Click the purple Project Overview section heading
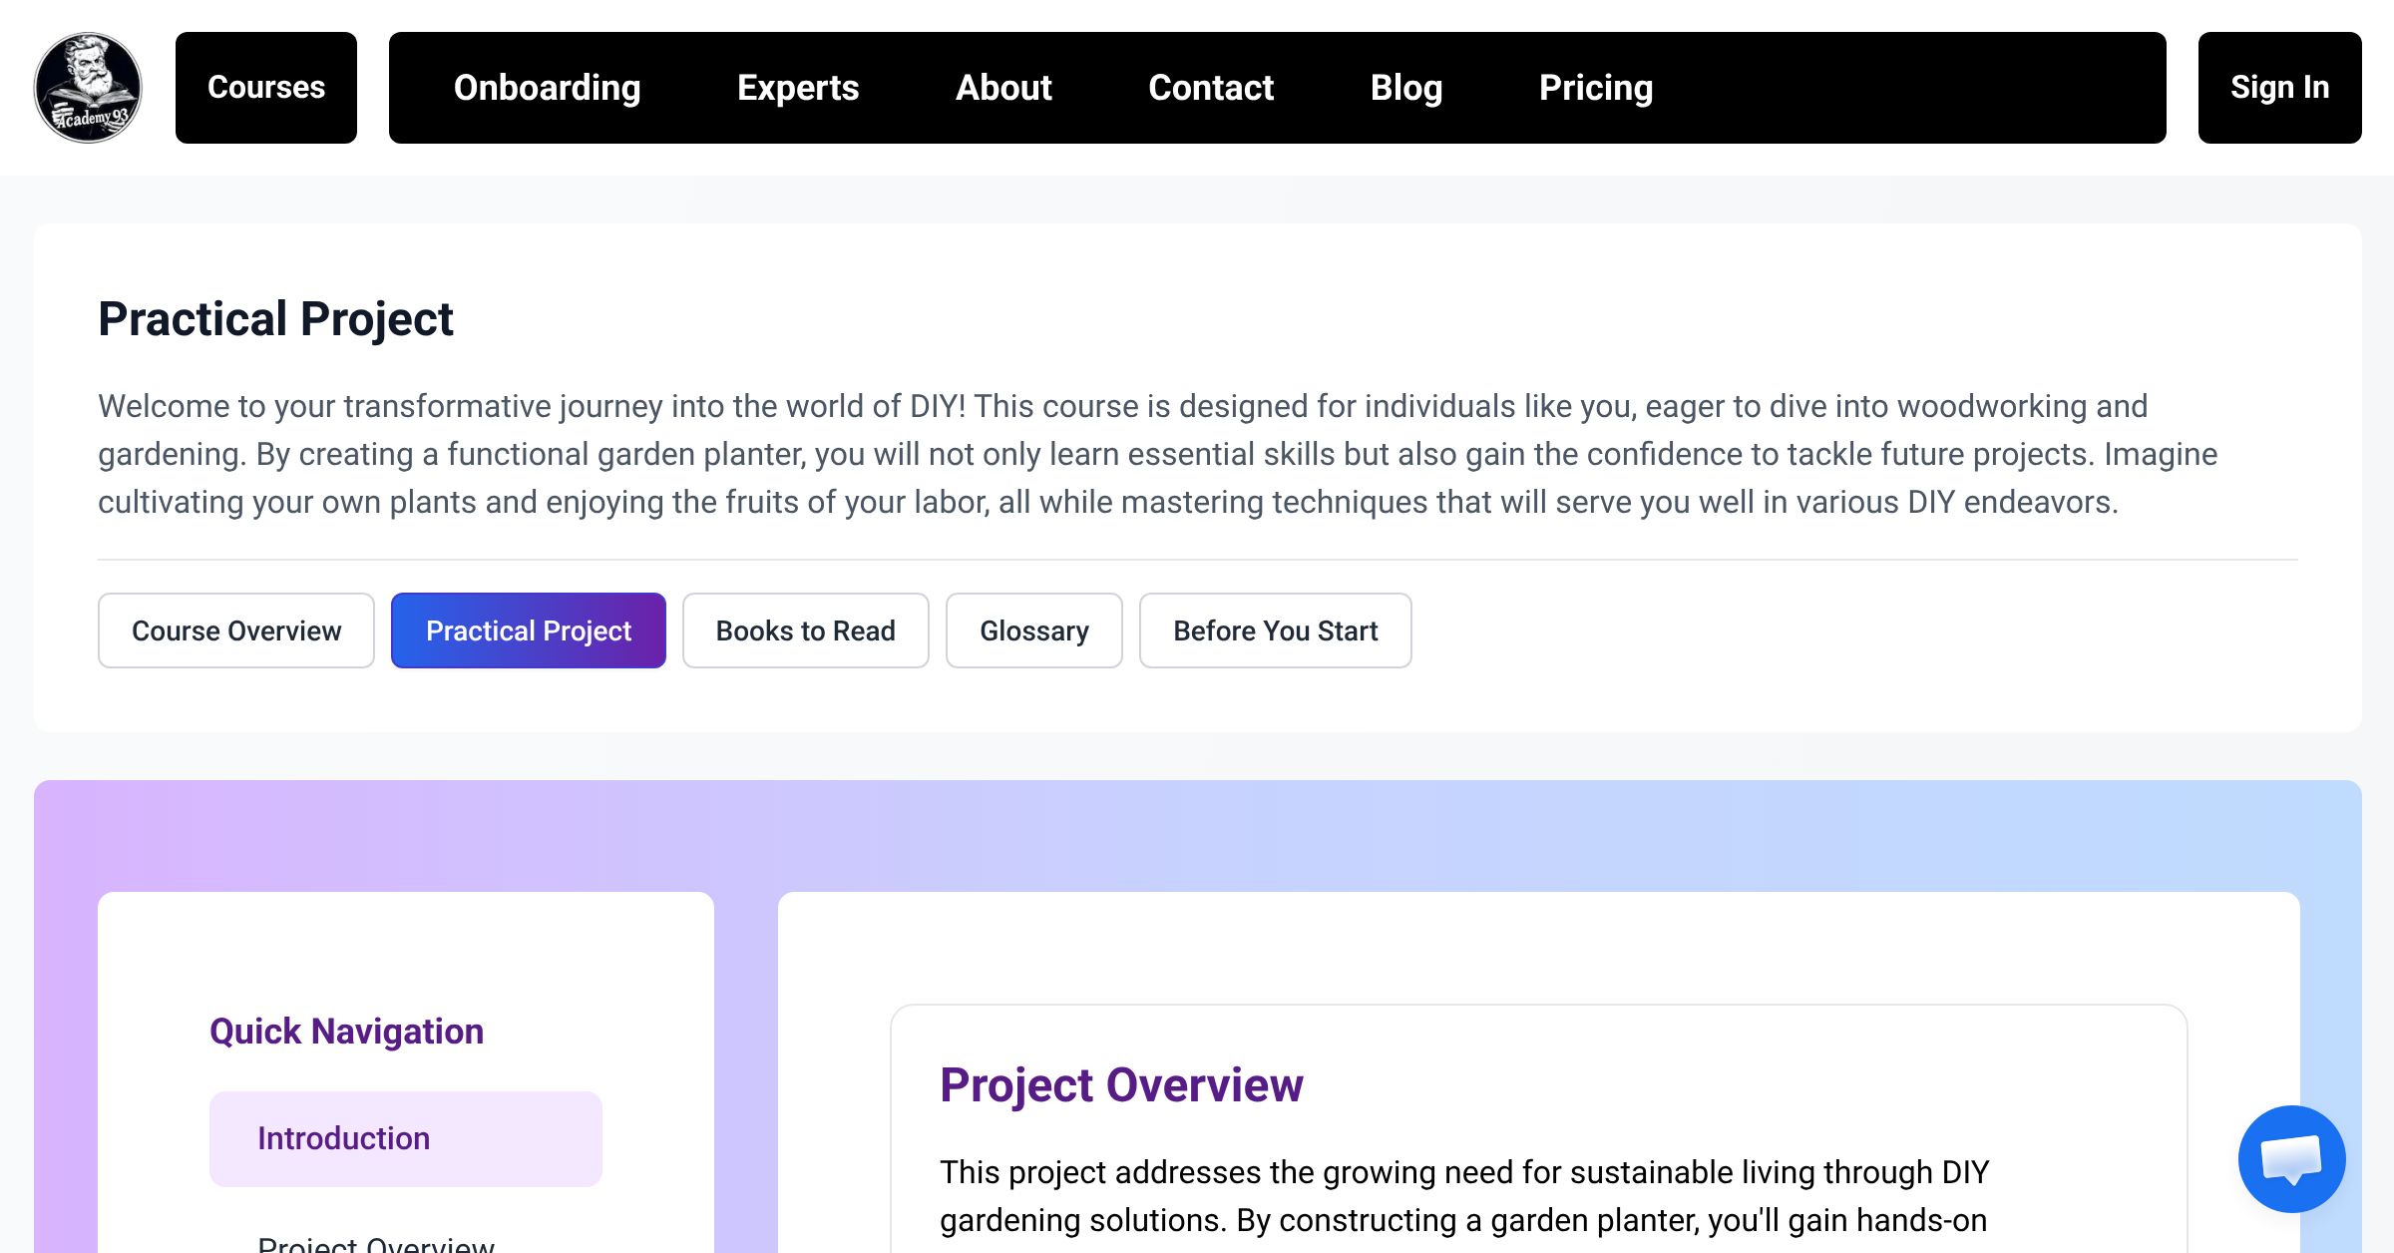The image size is (2394, 1253). point(1121,1084)
